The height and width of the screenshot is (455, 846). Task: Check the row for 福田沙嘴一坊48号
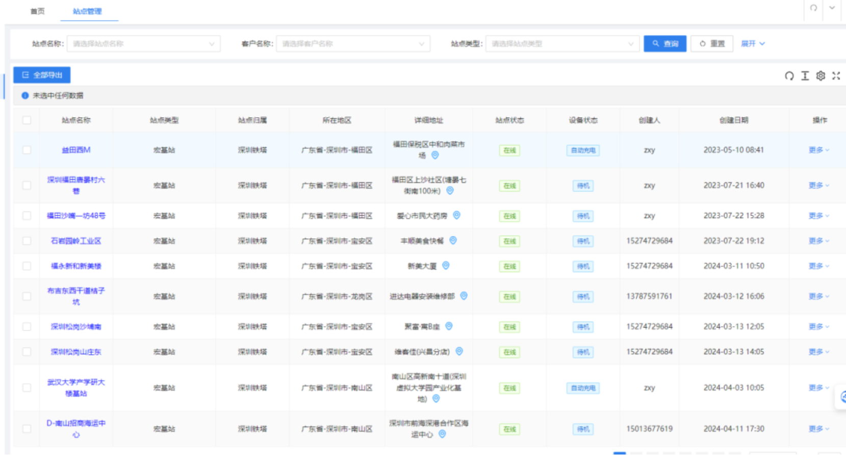(x=27, y=216)
